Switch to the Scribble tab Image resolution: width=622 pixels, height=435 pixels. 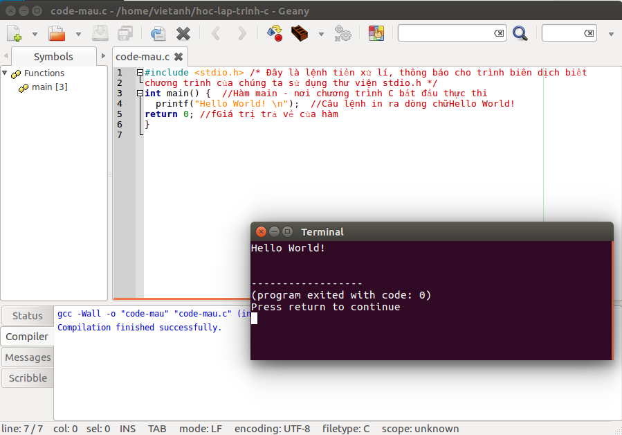click(x=28, y=378)
